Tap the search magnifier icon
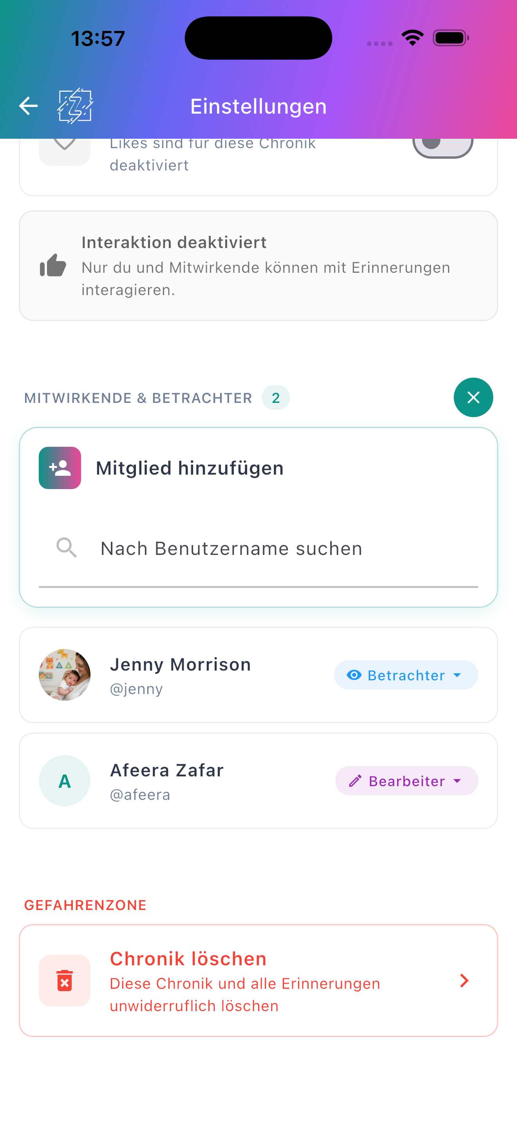Image resolution: width=517 pixels, height=1124 pixels. [67, 547]
